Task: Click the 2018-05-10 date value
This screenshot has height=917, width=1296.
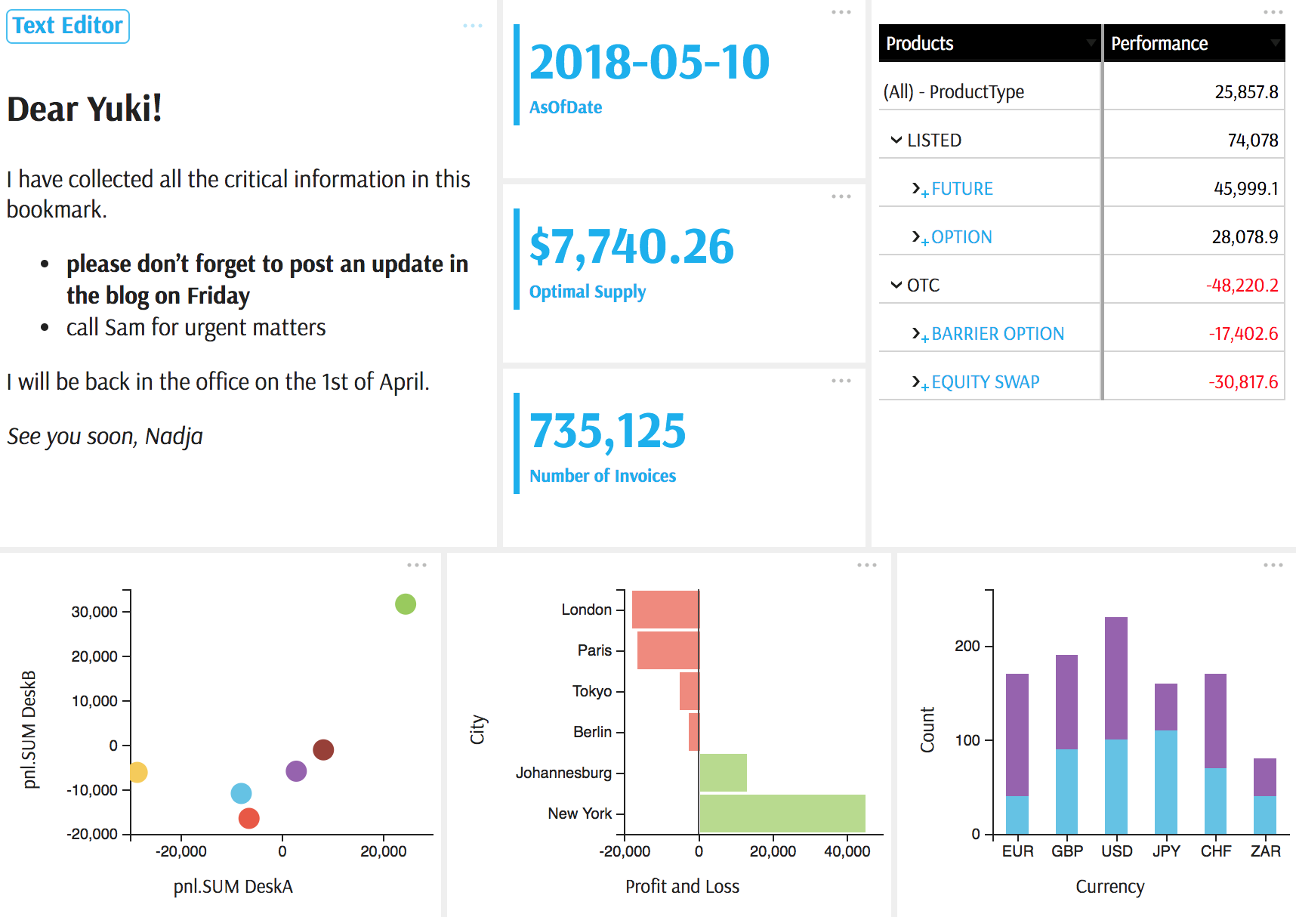Action: (x=650, y=62)
